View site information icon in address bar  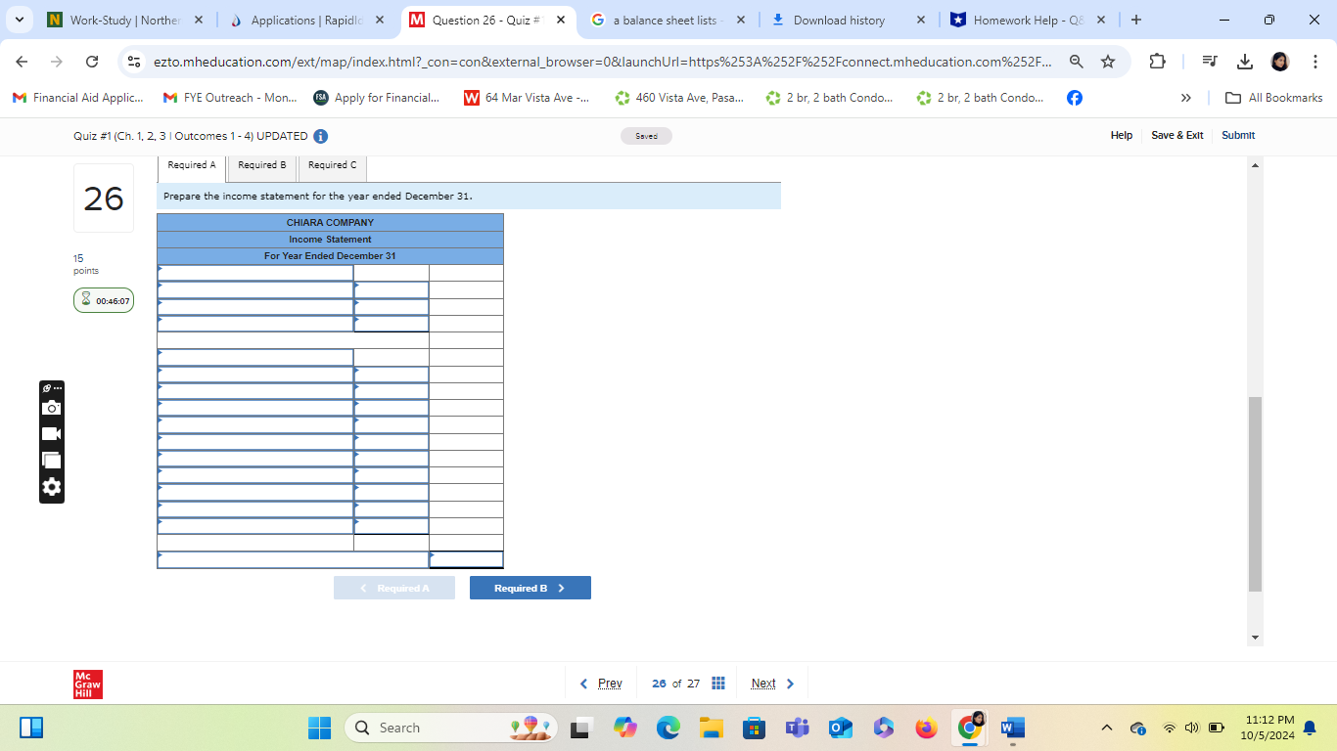coord(135,62)
